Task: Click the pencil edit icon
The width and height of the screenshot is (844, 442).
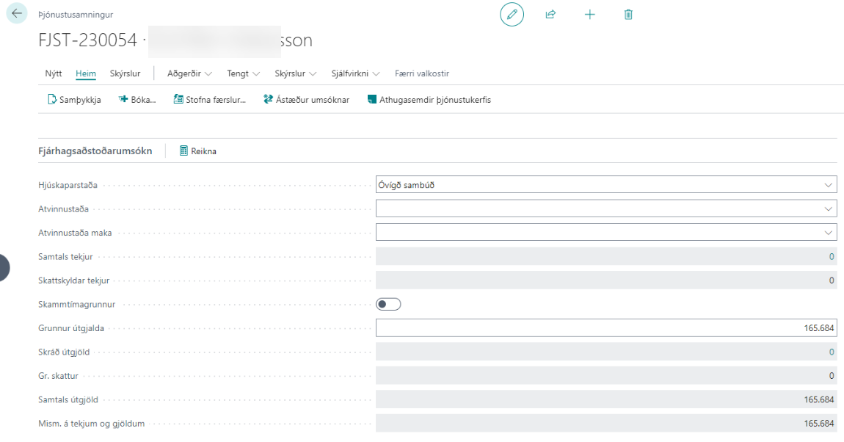Action: pos(512,15)
